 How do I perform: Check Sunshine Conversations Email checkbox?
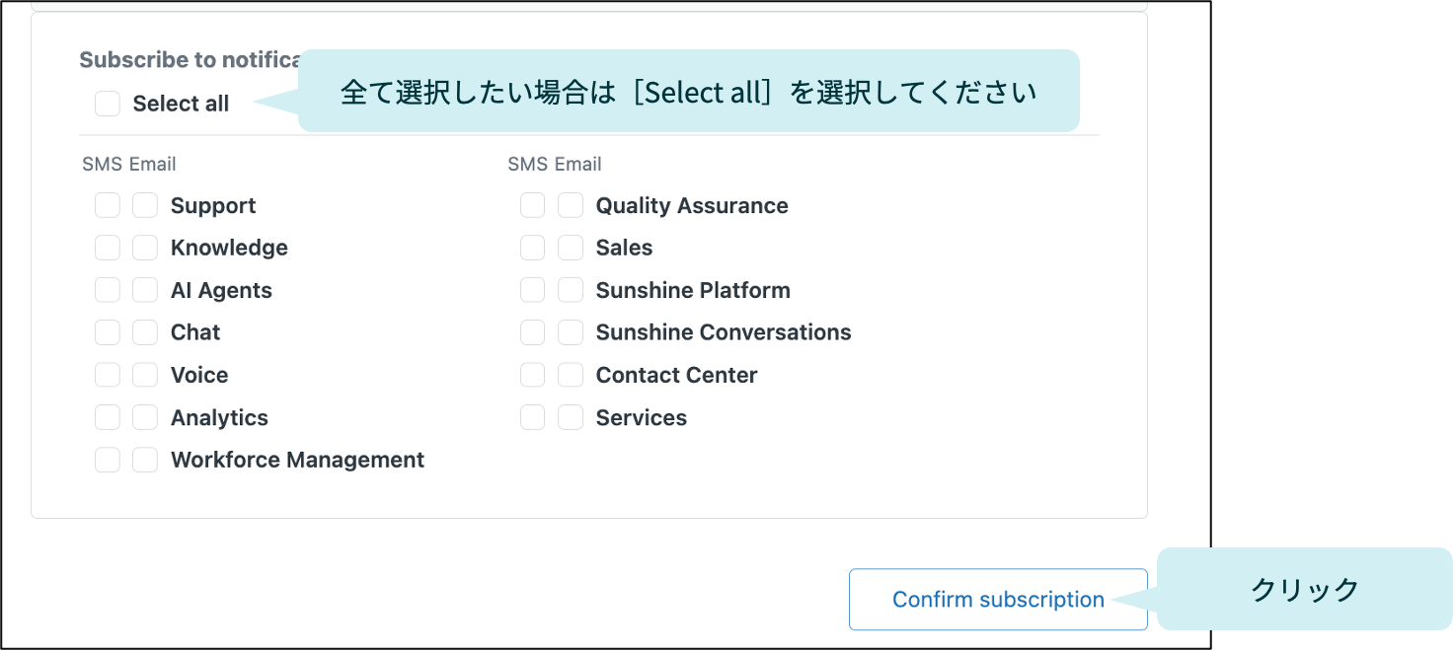coord(571,332)
